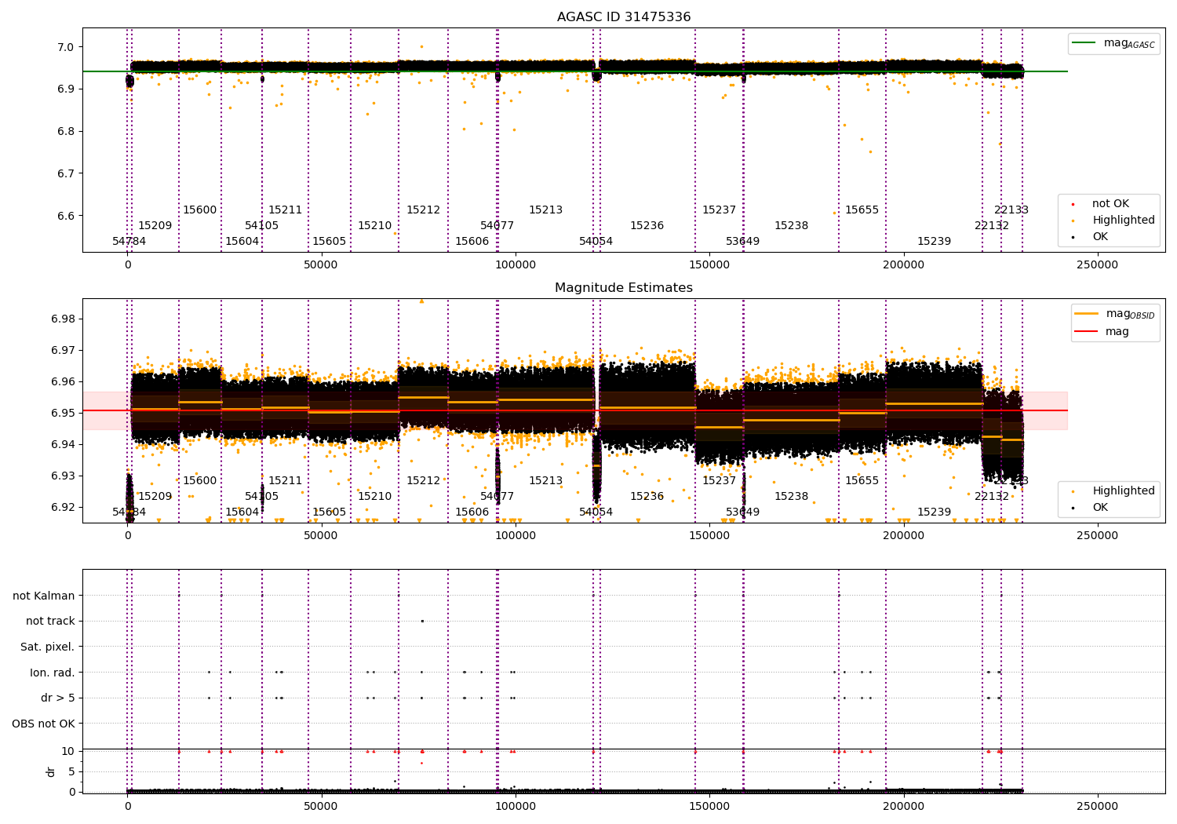Select the Magnitude Estimates plot title
This screenshot has width=1177, height=824.
point(624,288)
